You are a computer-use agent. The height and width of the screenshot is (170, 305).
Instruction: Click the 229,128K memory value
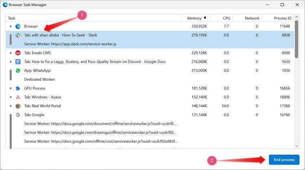coord(199,53)
